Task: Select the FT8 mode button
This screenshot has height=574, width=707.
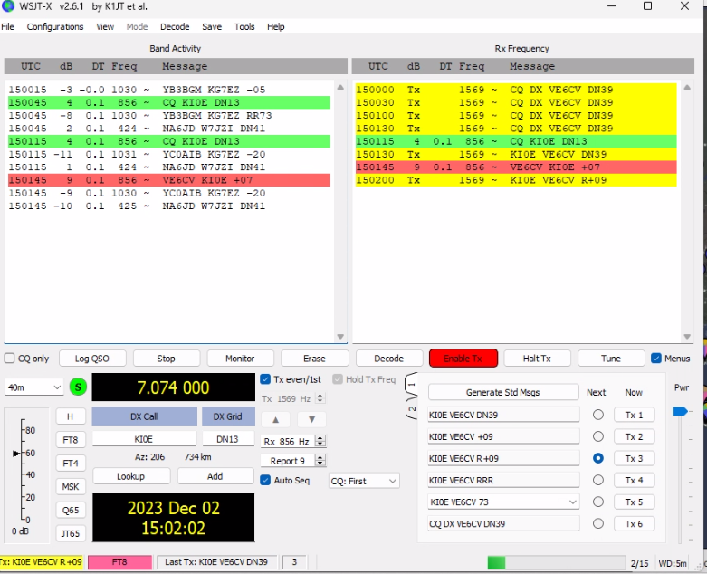Action: click(x=71, y=439)
